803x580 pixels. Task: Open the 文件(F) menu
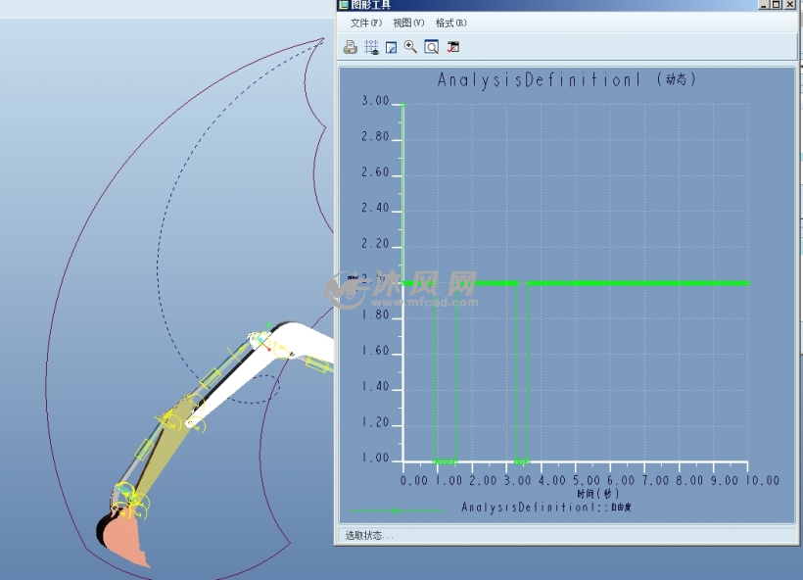tap(366, 23)
